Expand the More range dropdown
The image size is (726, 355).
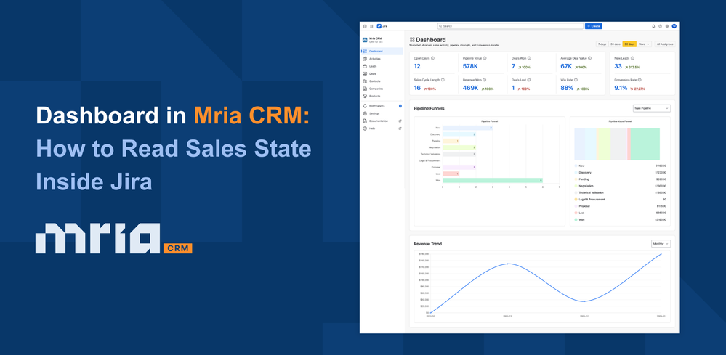(x=644, y=44)
